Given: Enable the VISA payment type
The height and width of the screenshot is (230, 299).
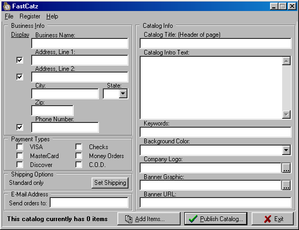Looking at the screenshot, I should point(19,147).
